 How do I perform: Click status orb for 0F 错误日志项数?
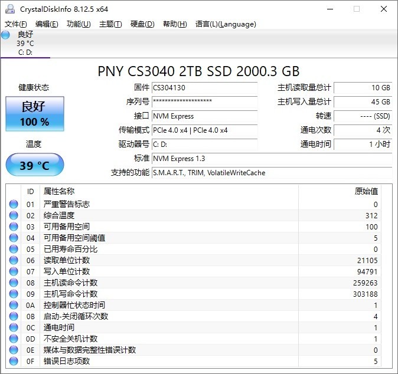click(x=14, y=361)
